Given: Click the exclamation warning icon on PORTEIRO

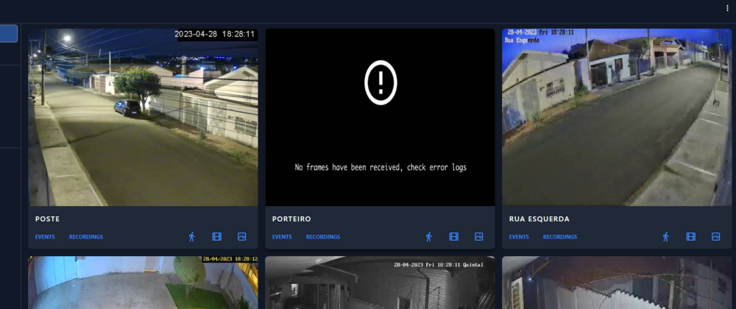Looking at the screenshot, I should pyautogui.click(x=381, y=82).
